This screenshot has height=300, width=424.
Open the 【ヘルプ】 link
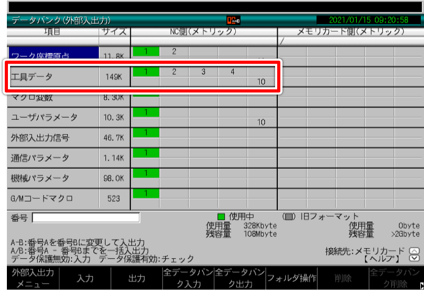coord(381,259)
